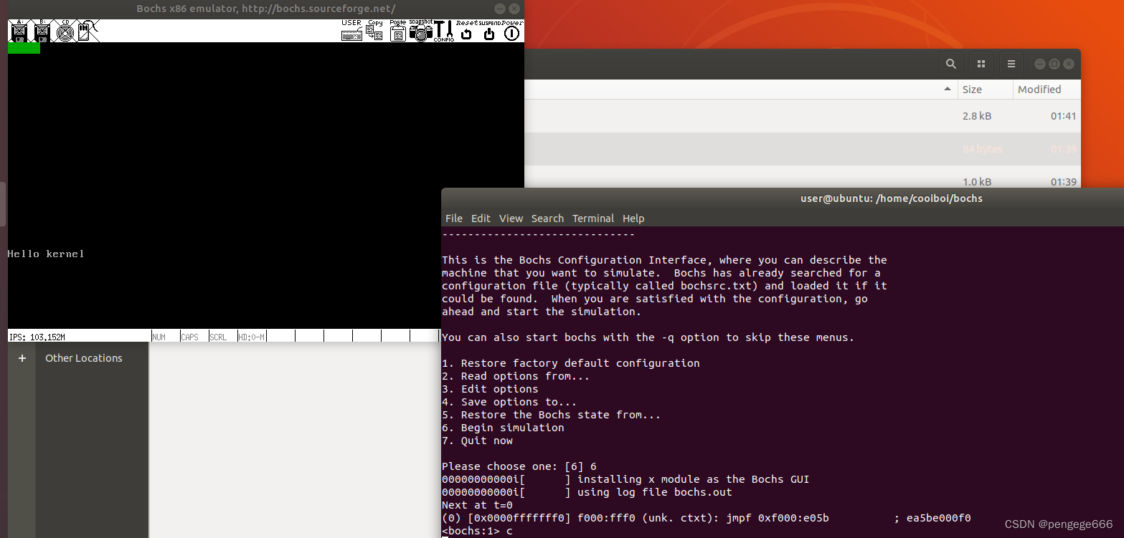The image size is (1124, 538).
Task: Open the View menu in terminal
Action: pyautogui.click(x=511, y=218)
